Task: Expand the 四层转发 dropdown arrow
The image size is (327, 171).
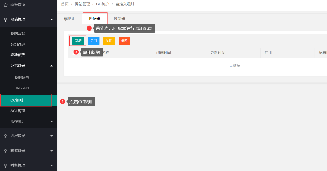Action: [51, 136]
